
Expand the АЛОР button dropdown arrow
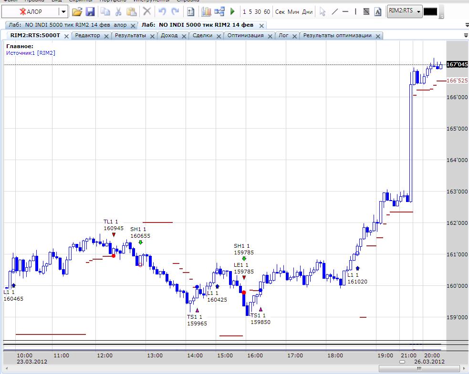[63, 12]
